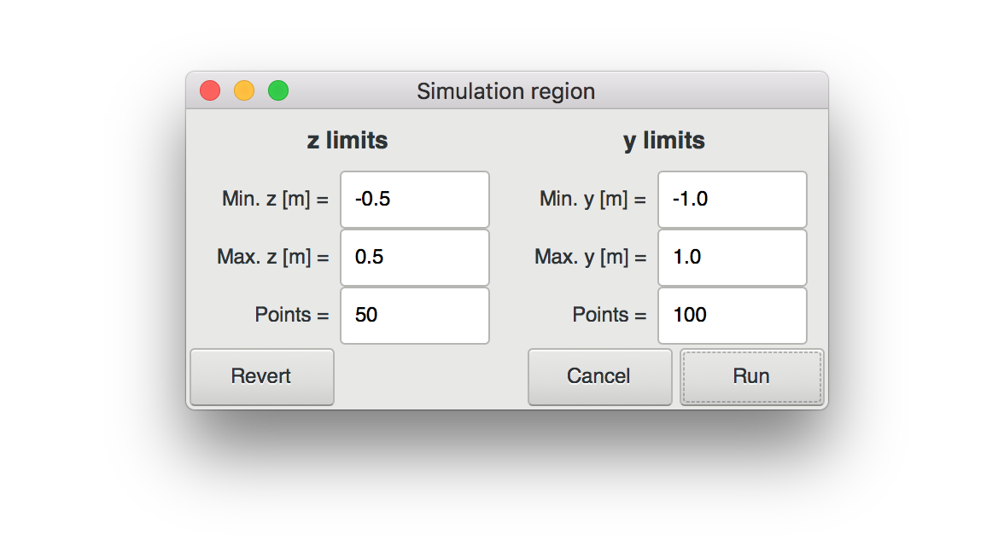1004x546 pixels.
Task: Click the Points label under z limits
Action: 292,315
